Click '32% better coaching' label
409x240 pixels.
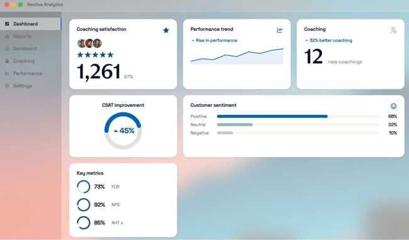(331, 40)
